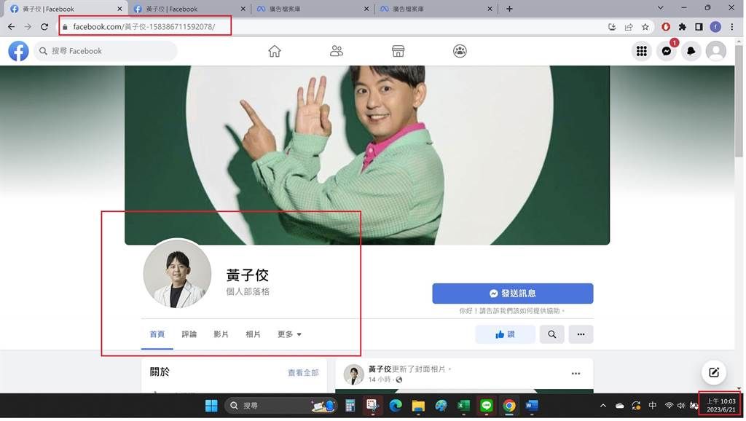The image size is (746, 421).
Task: Open the LINE icon on the taskbar
Action: pos(486,406)
